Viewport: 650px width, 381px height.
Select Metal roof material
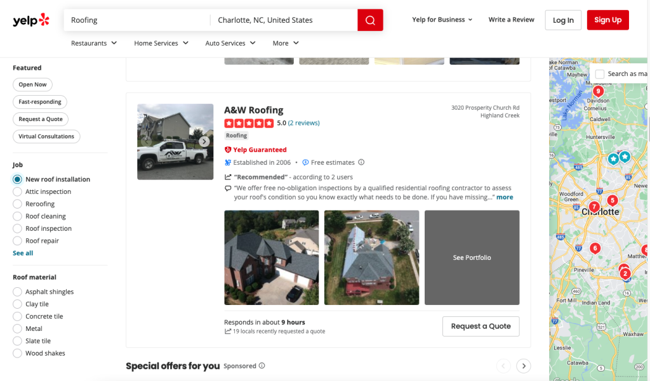[17, 328]
